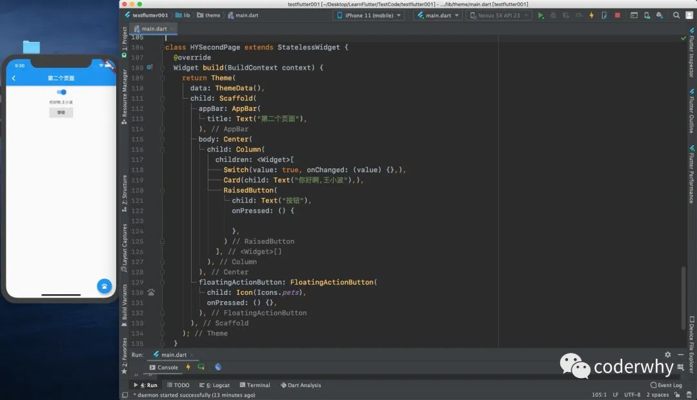Click hot restart icon in Run console

[201, 367]
